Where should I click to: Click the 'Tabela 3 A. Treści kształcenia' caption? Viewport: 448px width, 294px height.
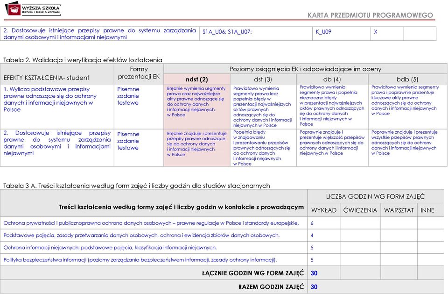click(x=137, y=186)
